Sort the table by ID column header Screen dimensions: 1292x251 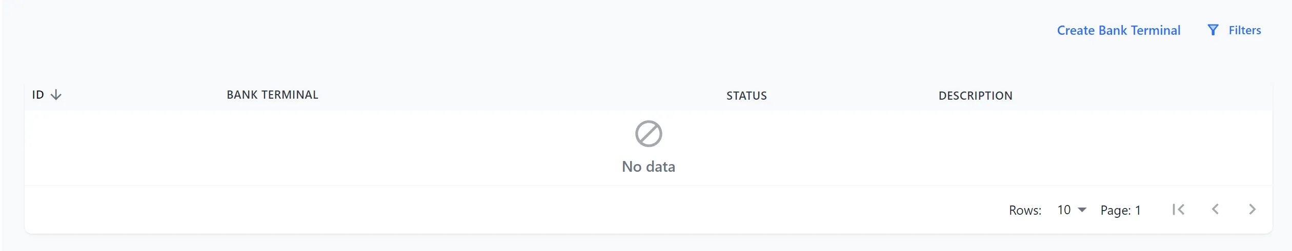pyautogui.click(x=38, y=95)
